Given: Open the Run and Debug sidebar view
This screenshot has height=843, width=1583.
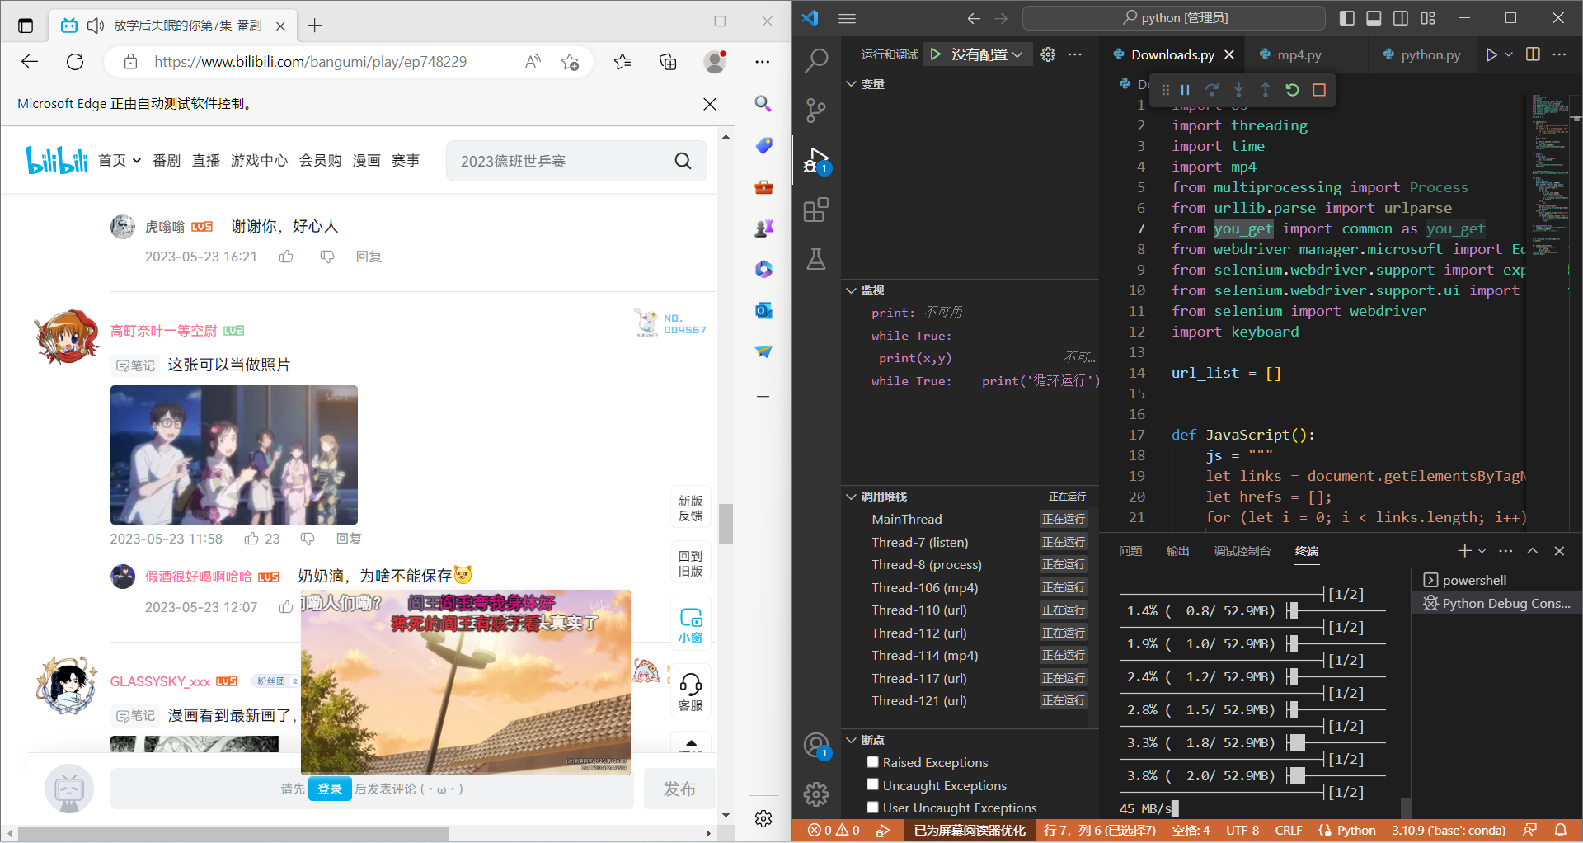Looking at the screenshot, I should 816,159.
